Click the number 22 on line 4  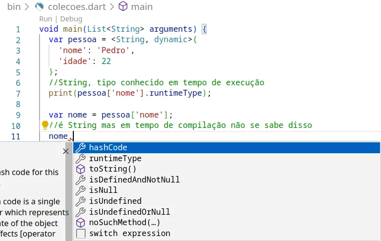[106, 61]
